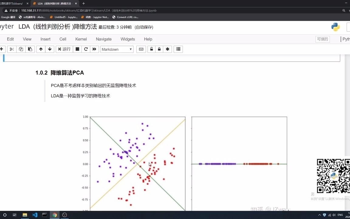
Task: Open the Kernel menu
Action: coord(81,39)
